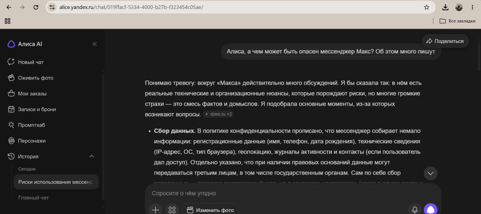481x214 pixels.
Task: Click the Изменить фото button
Action: [x=210, y=210]
